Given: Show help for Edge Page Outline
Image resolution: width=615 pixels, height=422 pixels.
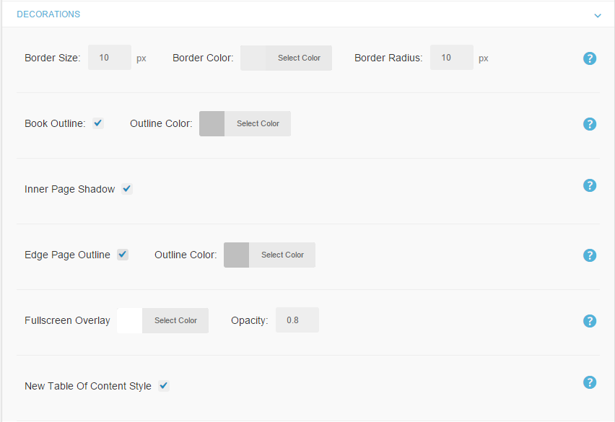Looking at the screenshot, I should 590,255.
